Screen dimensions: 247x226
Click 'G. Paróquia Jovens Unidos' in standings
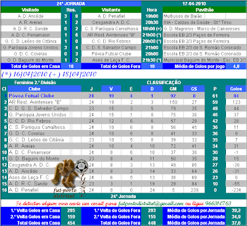(x=38, y=115)
